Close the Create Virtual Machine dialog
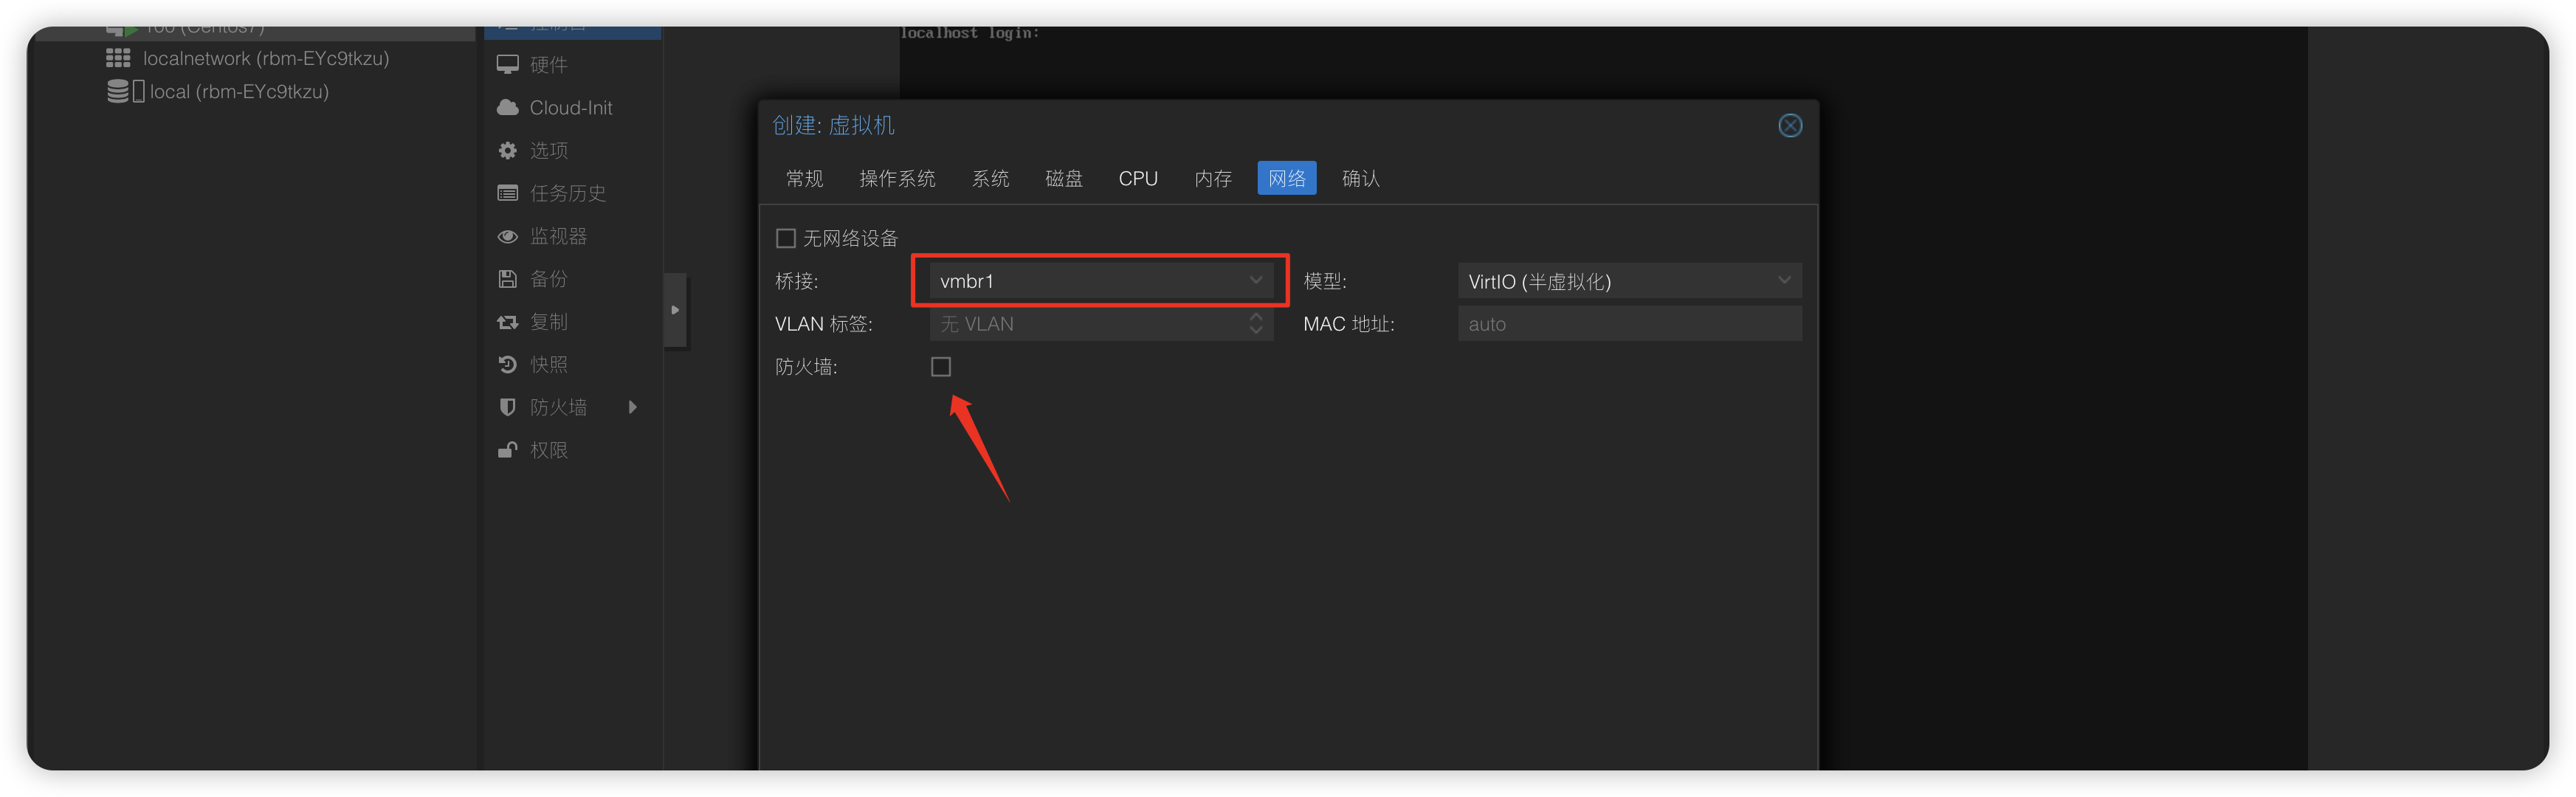The width and height of the screenshot is (2576, 797). point(1790,126)
